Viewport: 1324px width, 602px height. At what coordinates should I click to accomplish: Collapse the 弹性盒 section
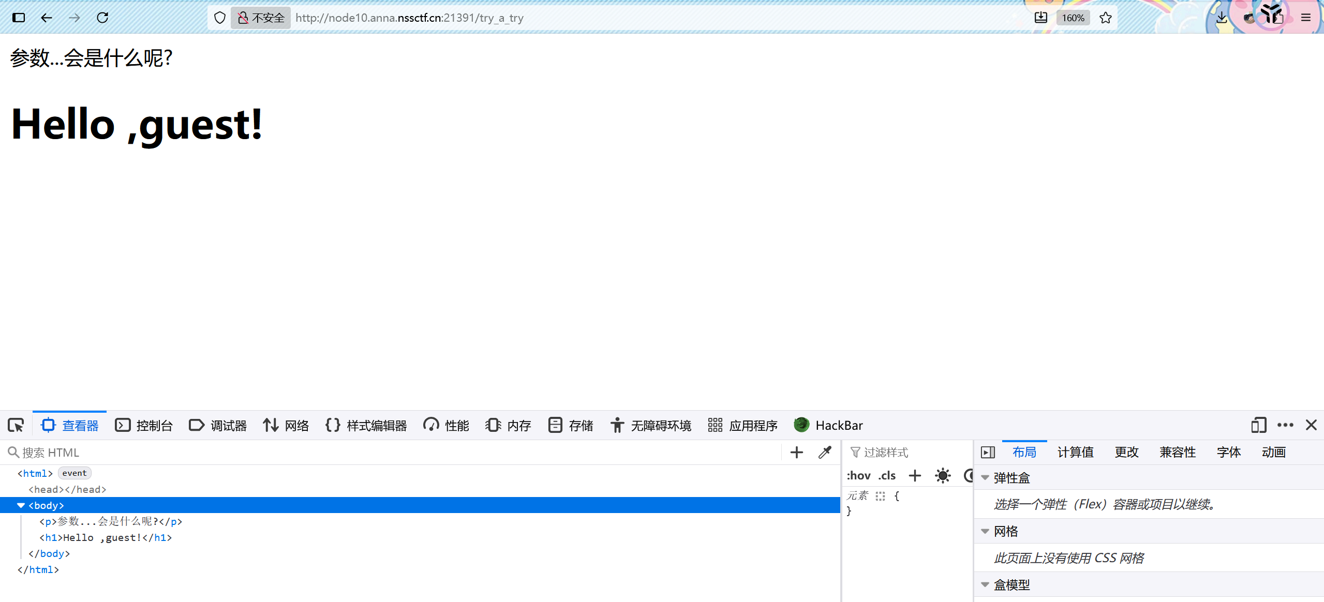tap(985, 478)
